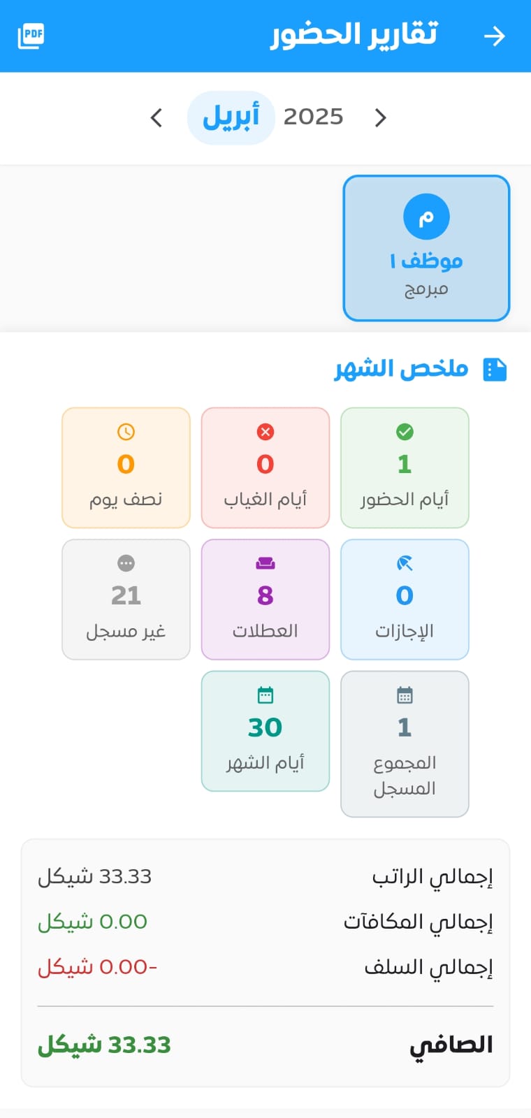This screenshot has height=1118, width=531.
Task: Tap the teal month days calendar icon
Action: tap(265, 695)
